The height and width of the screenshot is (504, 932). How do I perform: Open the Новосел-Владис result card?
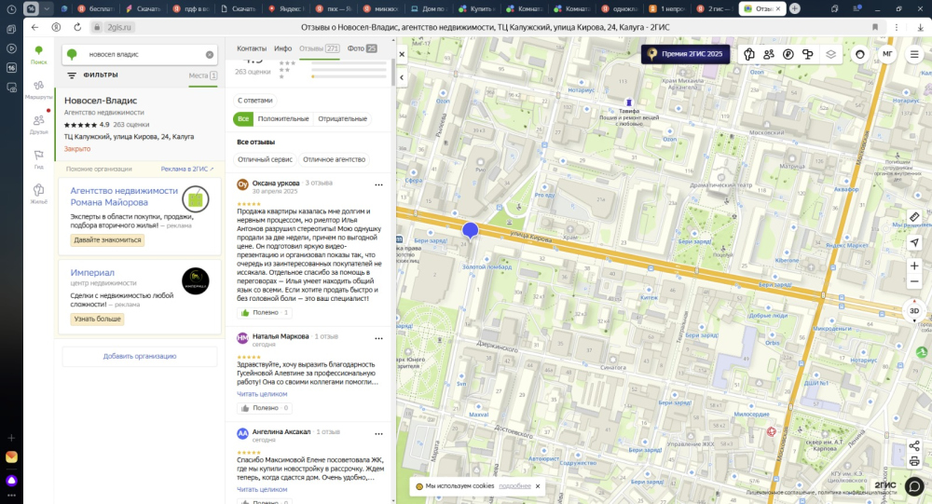(139, 125)
